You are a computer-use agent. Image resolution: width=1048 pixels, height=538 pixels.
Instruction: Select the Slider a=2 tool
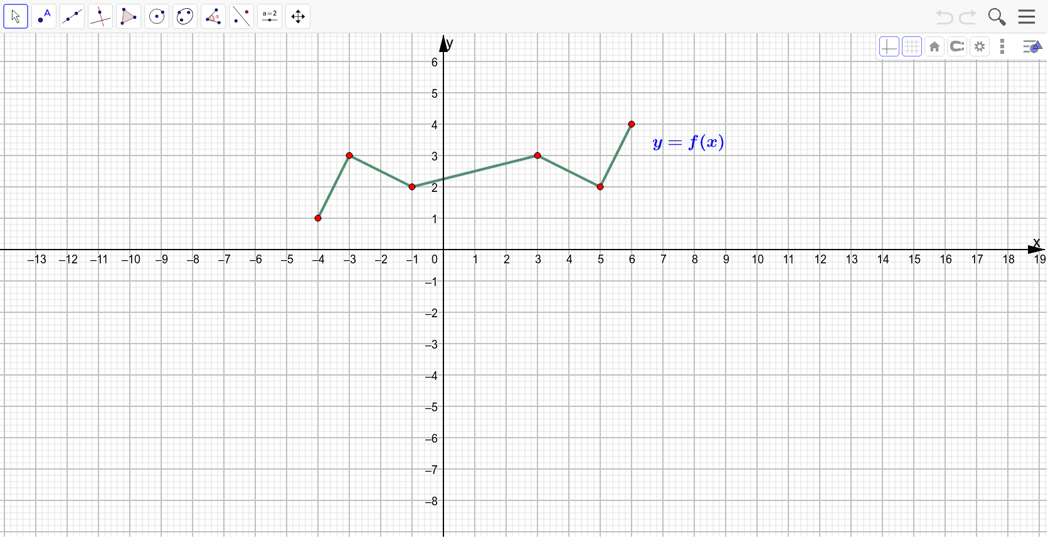pyautogui.click(x=270, y=16)
